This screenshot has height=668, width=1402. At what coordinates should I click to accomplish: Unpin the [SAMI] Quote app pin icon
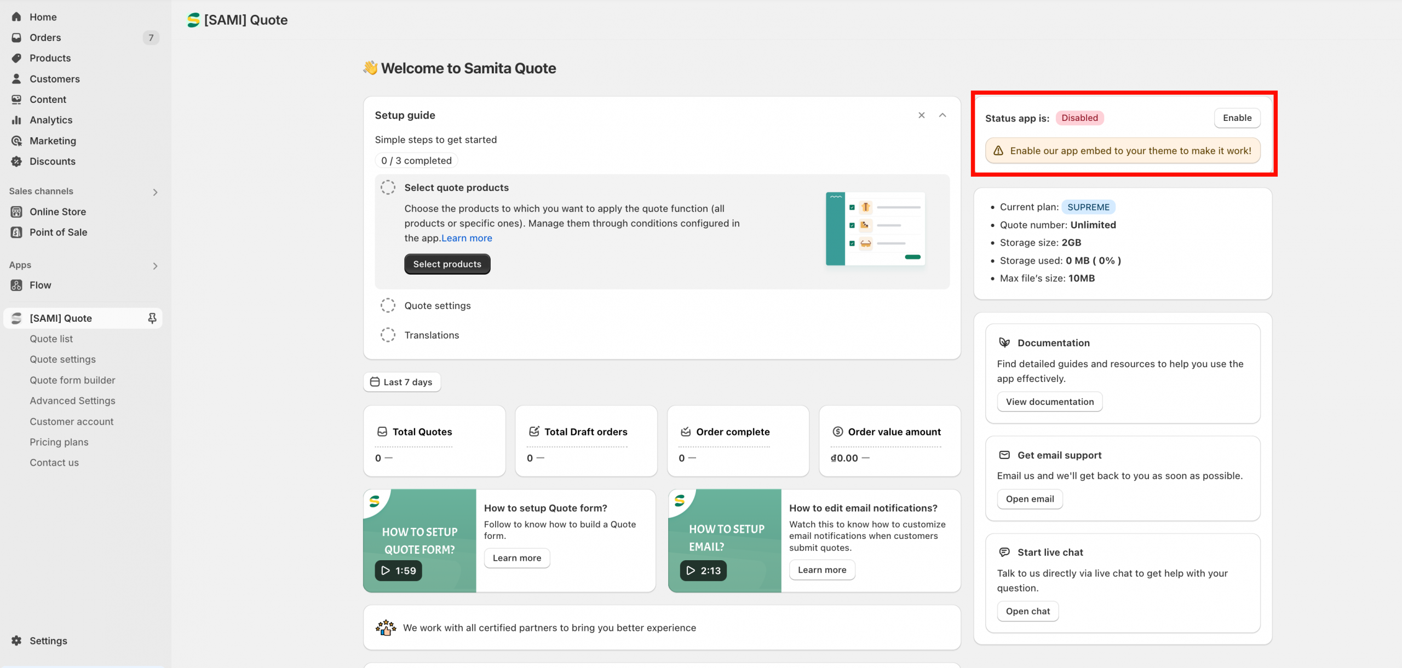pyautogui.click(x=152, y=318)
